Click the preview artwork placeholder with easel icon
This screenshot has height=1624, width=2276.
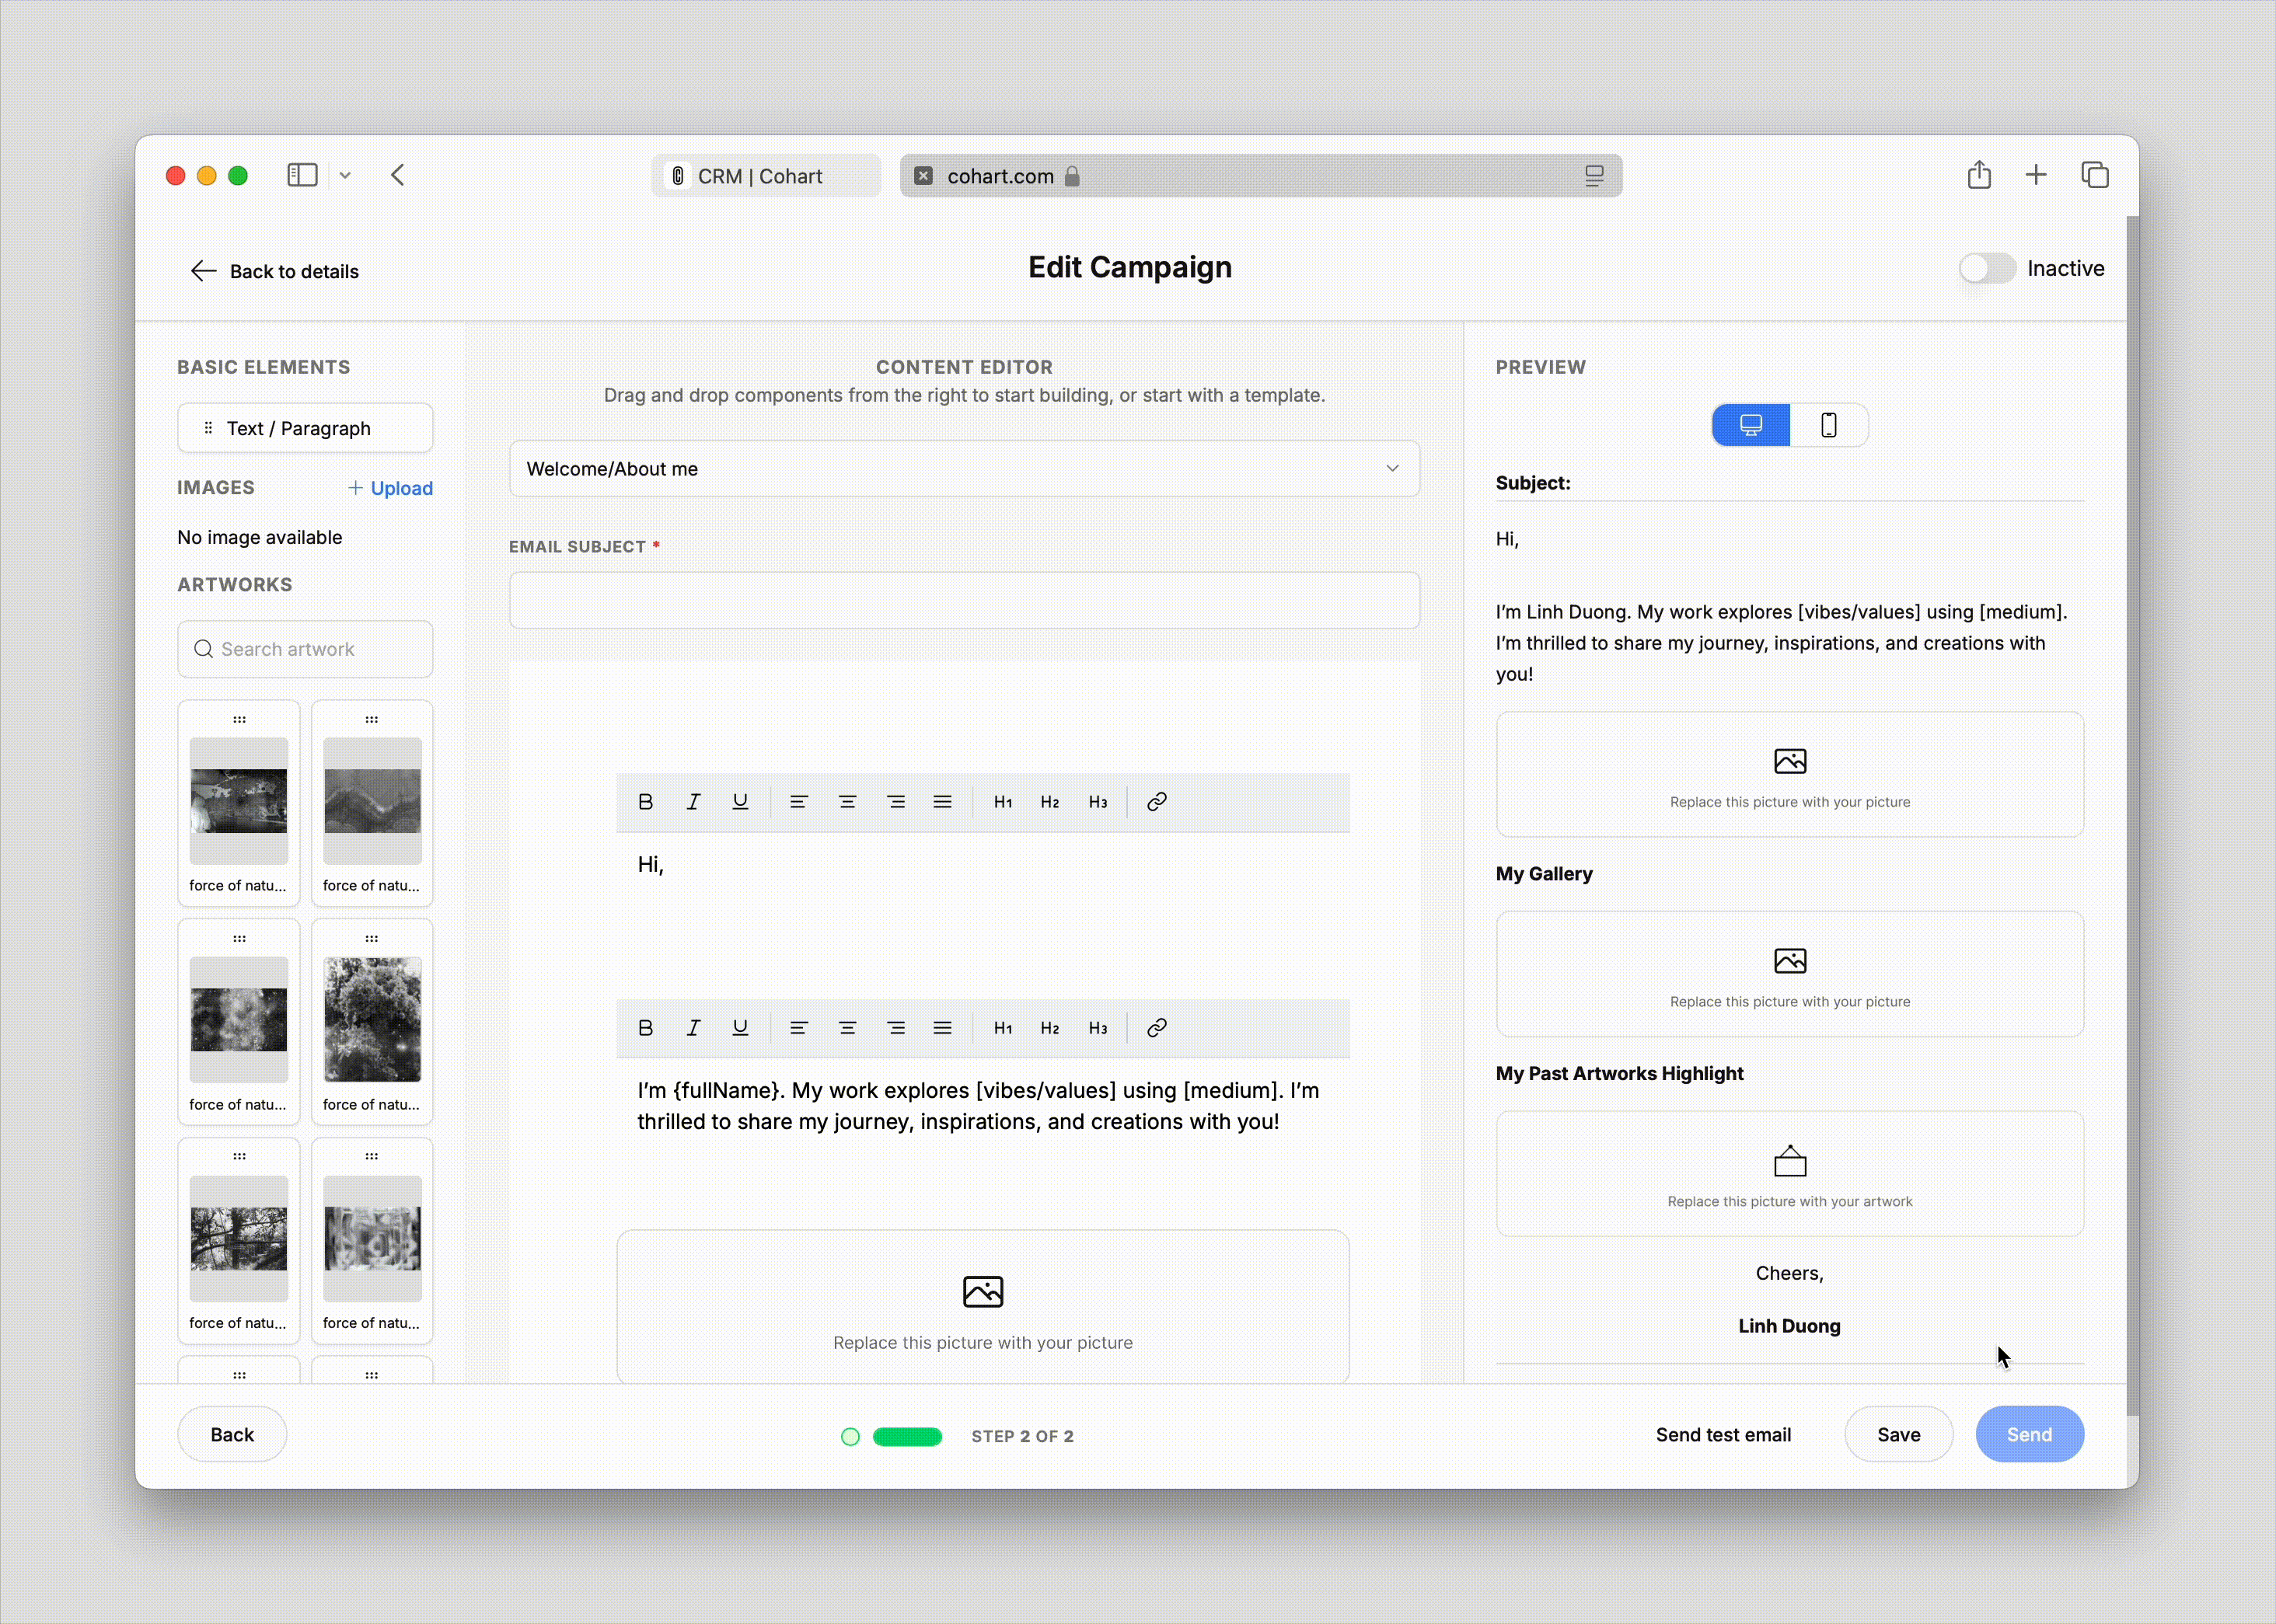[x=1790, y=1174]
